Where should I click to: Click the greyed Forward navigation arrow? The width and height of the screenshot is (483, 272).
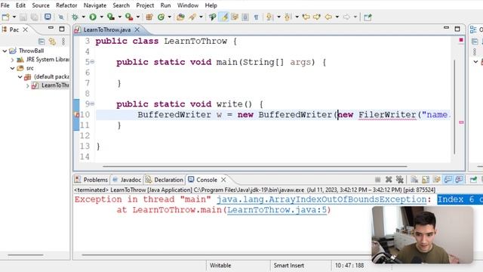(x=346, y=17)
